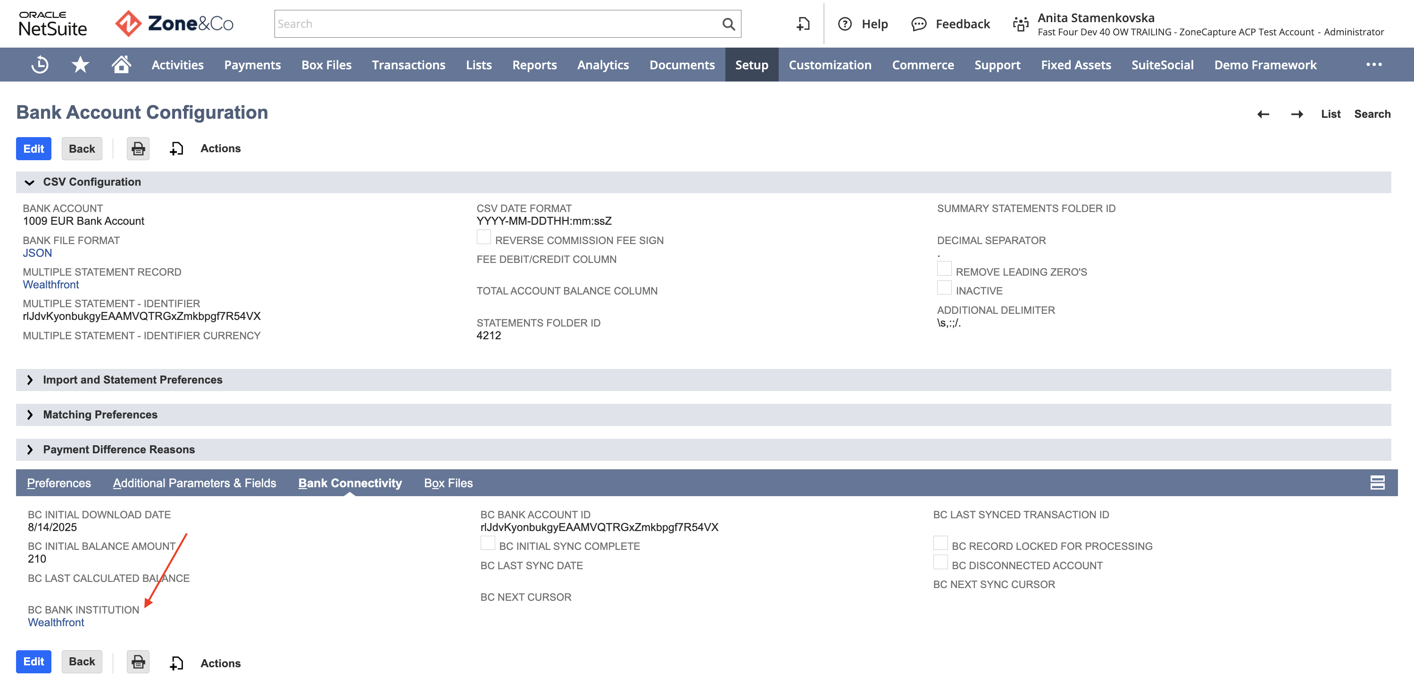The height and width of the screenshot is (687, 1414).
Task: Open the Analytics menu
Action: coord(603,65)
